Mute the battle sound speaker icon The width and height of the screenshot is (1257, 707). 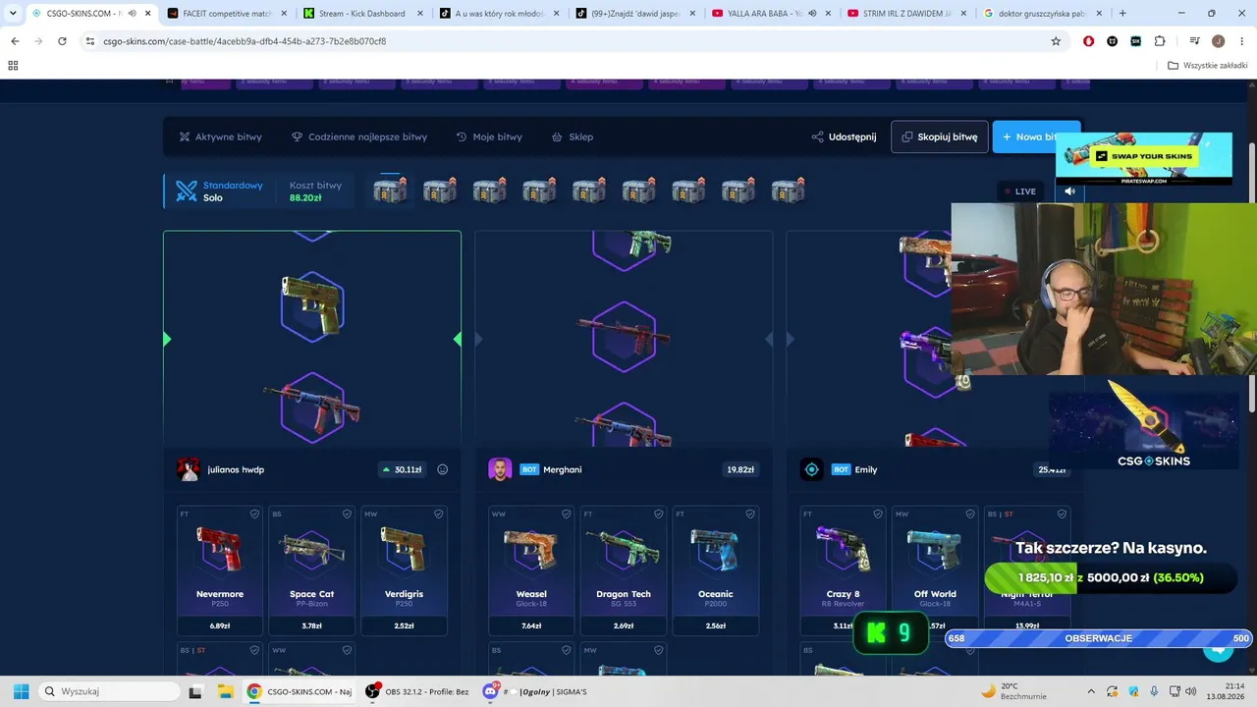(1069, 191)
